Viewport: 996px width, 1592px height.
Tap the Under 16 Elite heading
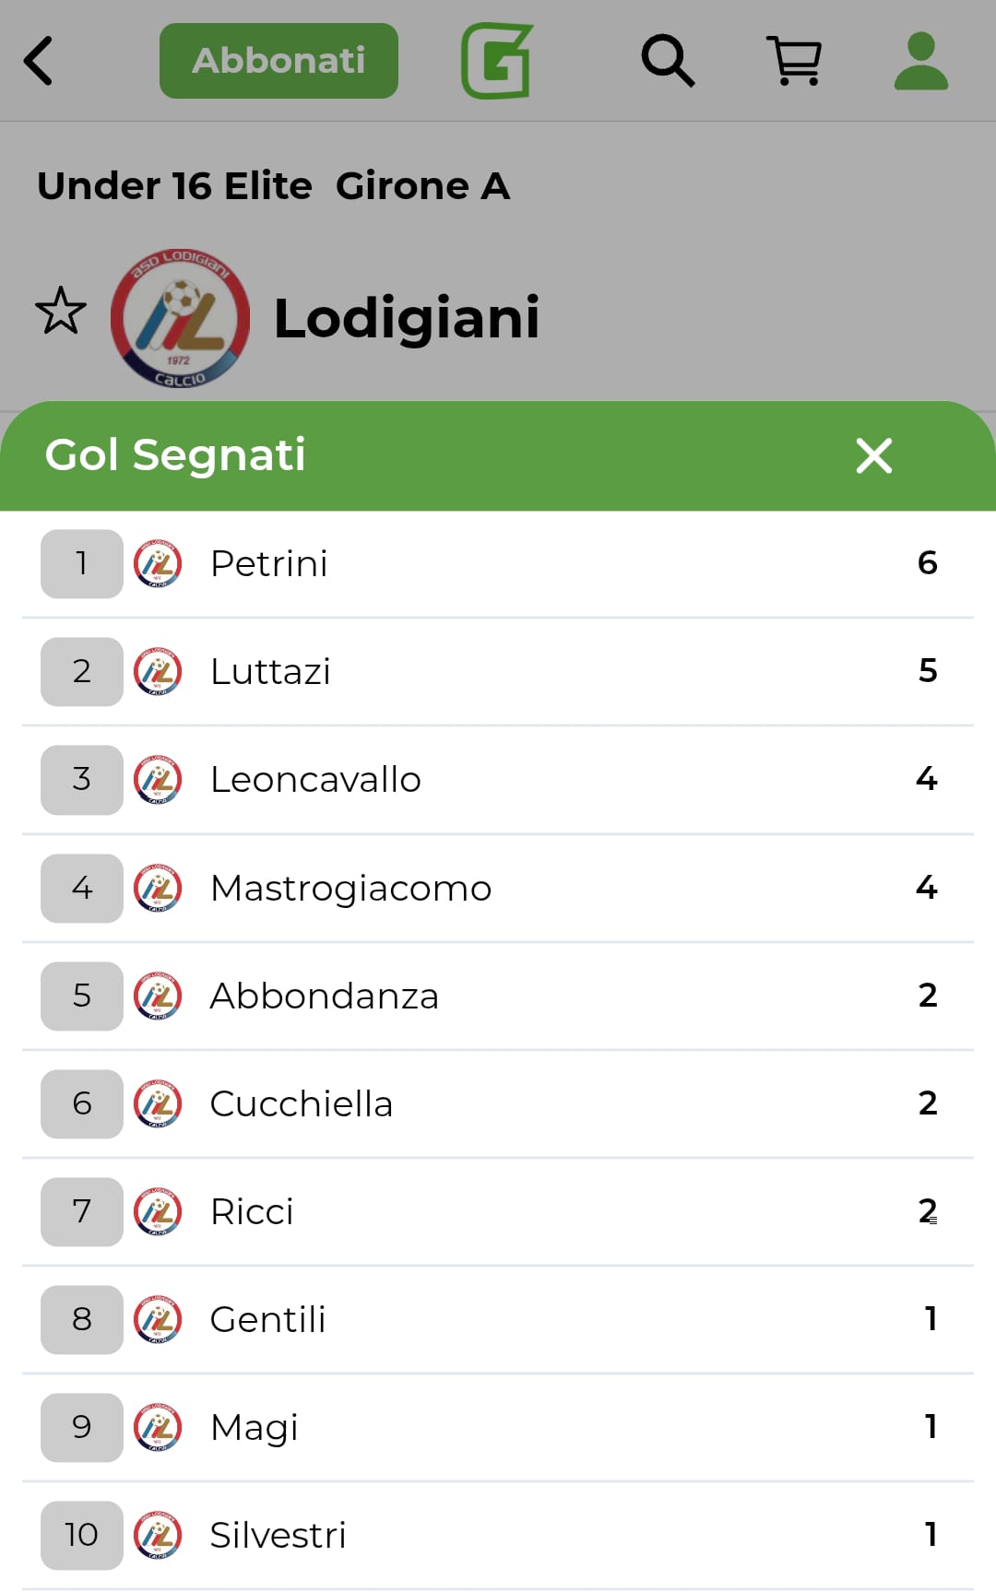pyautogui.click(x=175, y=186)
